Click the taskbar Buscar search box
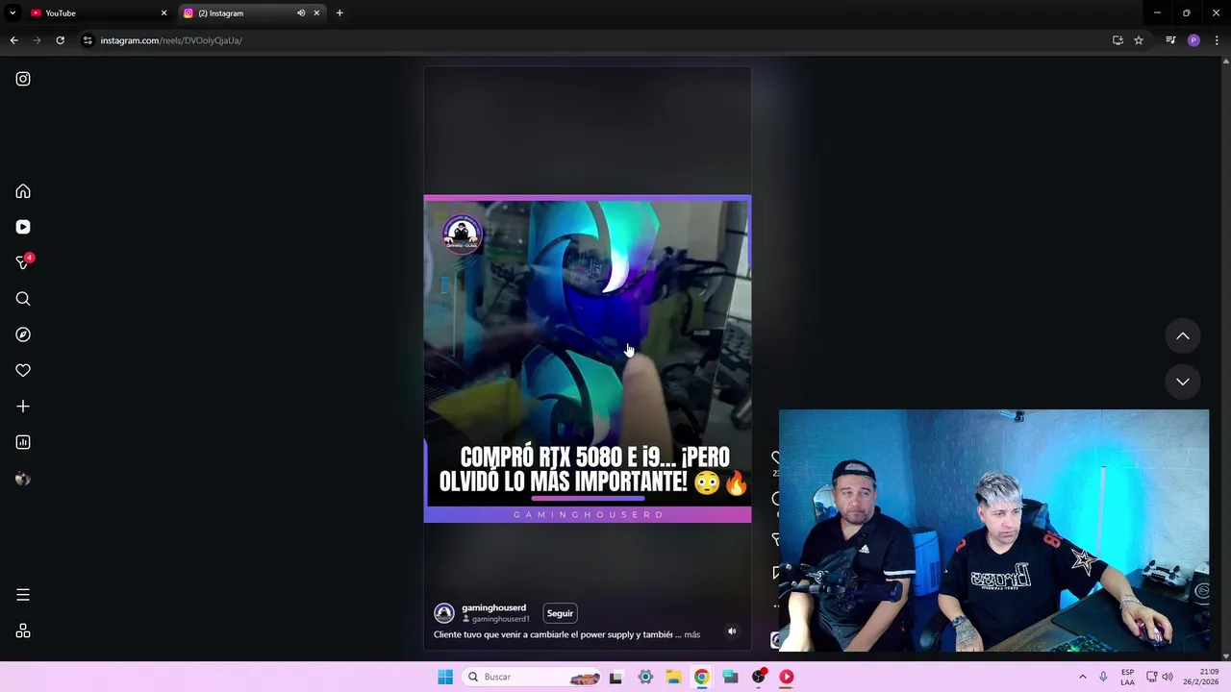1231x692 pixels. click(532, 677)
